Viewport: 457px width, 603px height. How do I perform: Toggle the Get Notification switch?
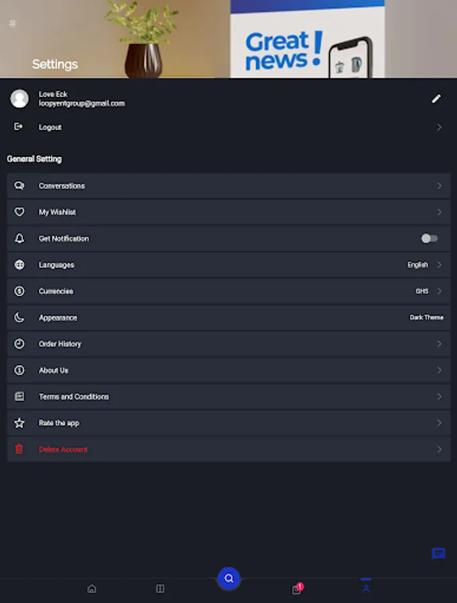coord(429,239)
